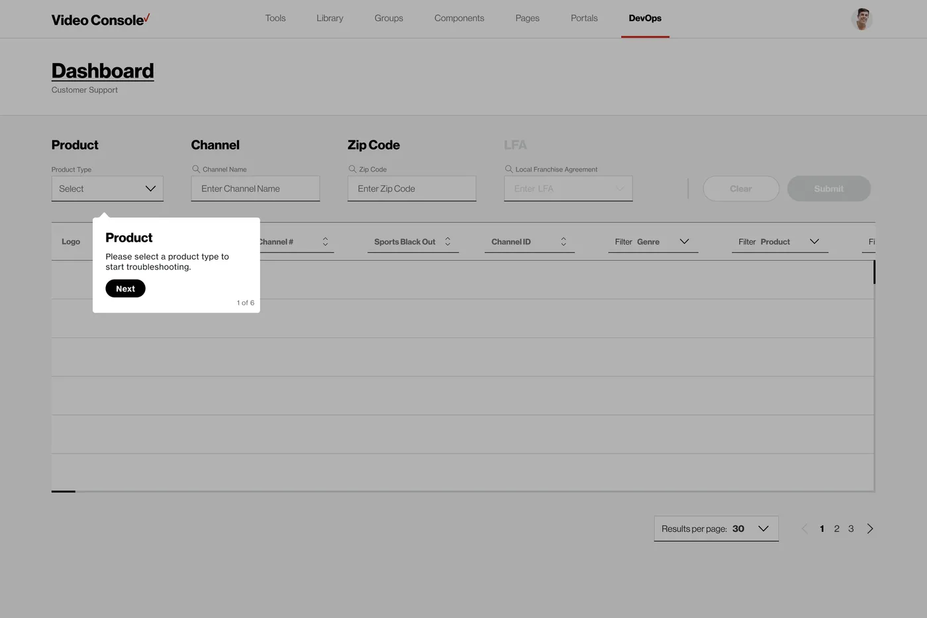Screen dimensions: 927x618
Task: Open the Pages tab
Action: pyautogui.click(x=528, y=19)
